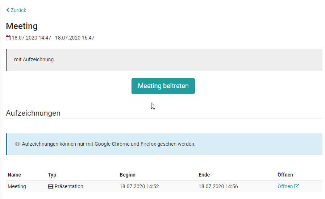Go back via the Zurück link

pyautogui.click(x=18, y=10)
